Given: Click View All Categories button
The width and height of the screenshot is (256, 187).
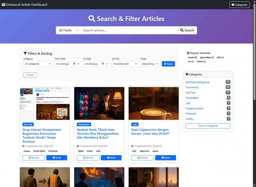Looking at the screenshot, I should (x=208, y=126).
